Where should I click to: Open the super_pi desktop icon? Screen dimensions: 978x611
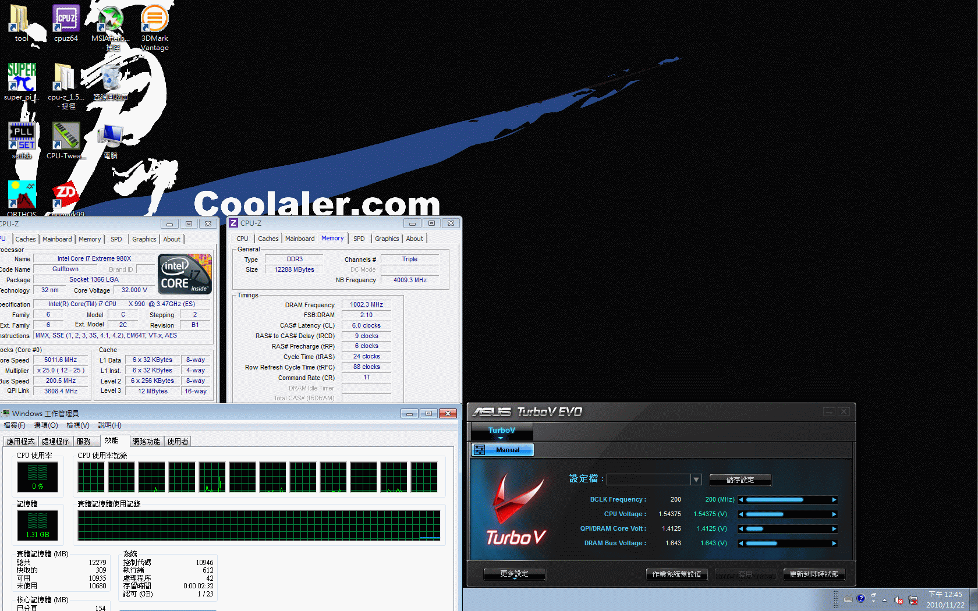[x=22, y=81]
